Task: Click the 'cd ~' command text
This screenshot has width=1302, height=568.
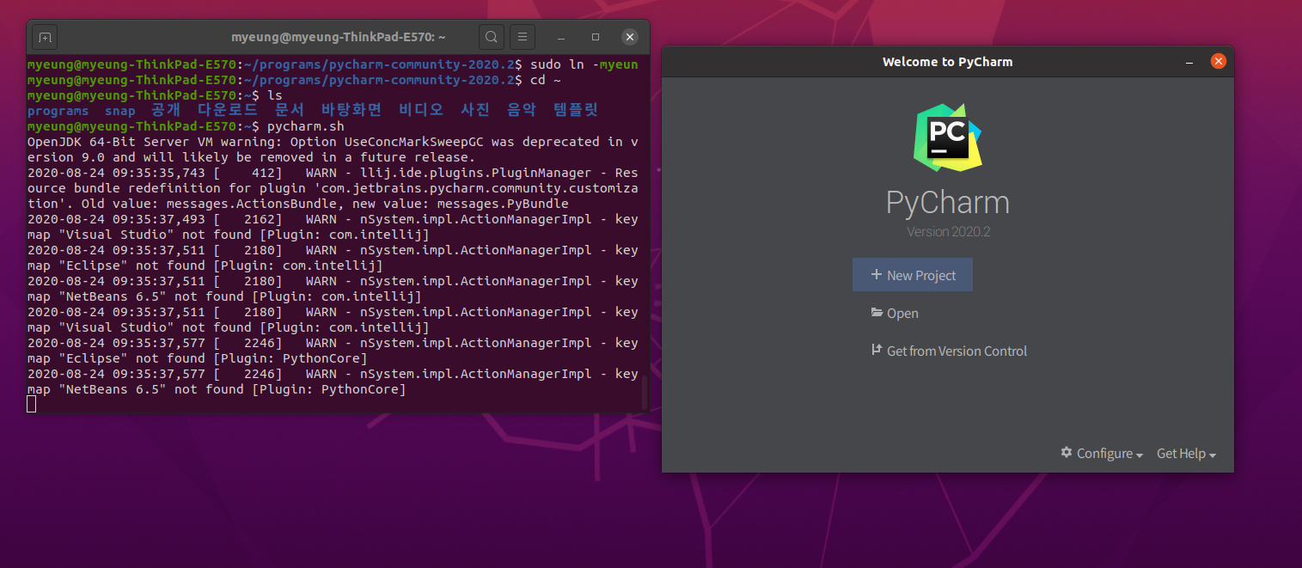Action: pos(546,80)
